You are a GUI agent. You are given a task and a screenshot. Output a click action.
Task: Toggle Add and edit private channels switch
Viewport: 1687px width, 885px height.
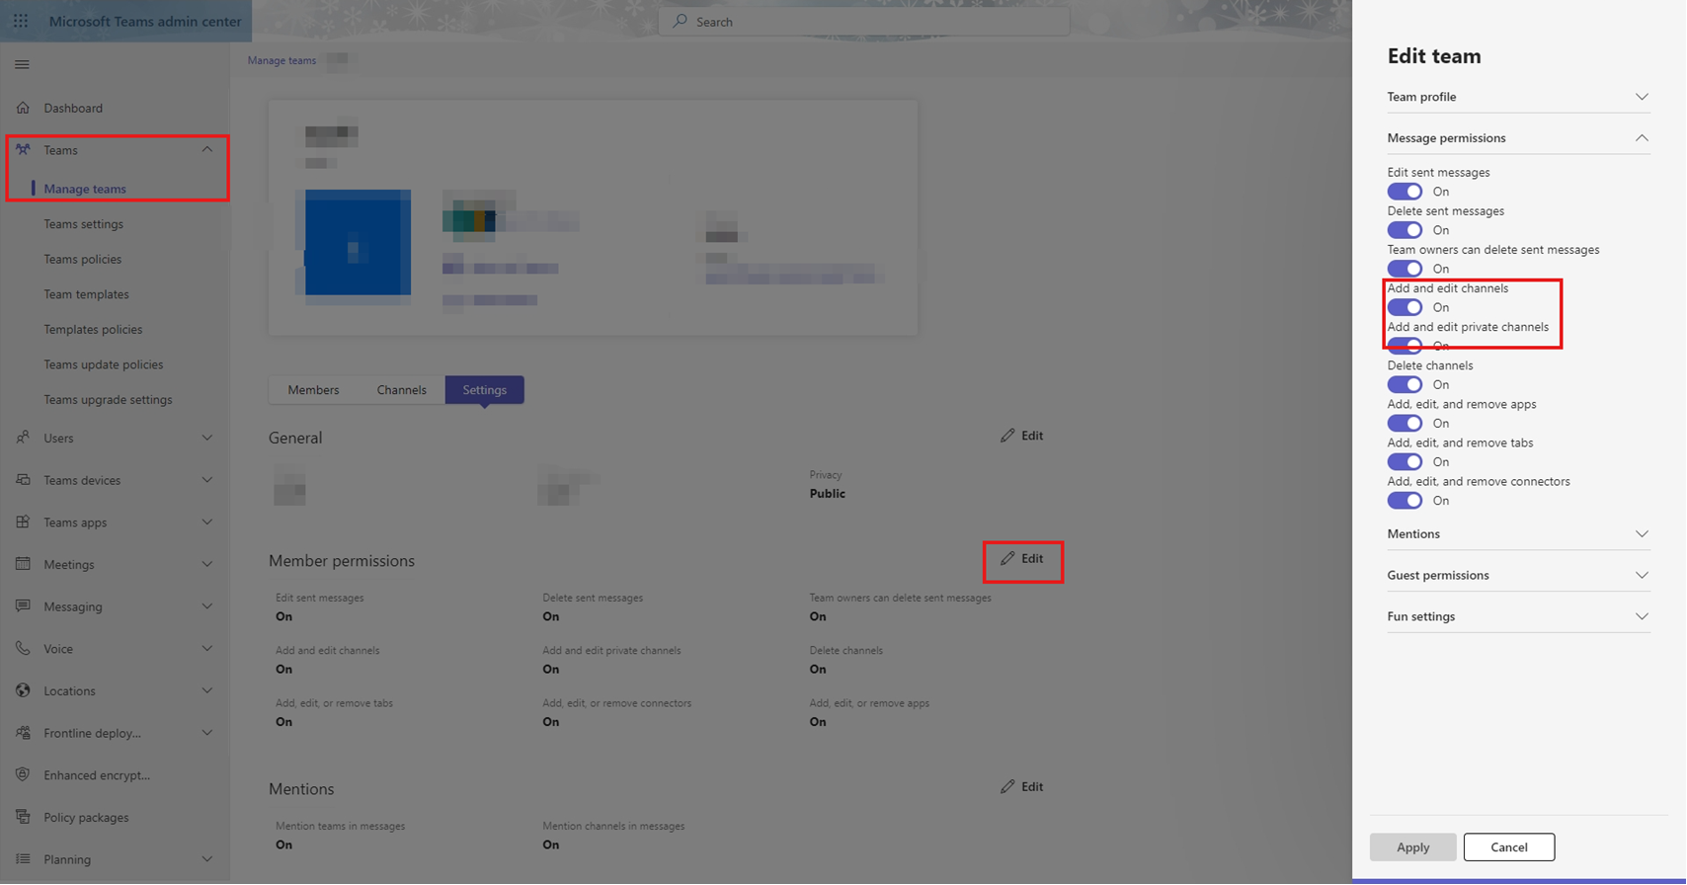(1405, 346)
